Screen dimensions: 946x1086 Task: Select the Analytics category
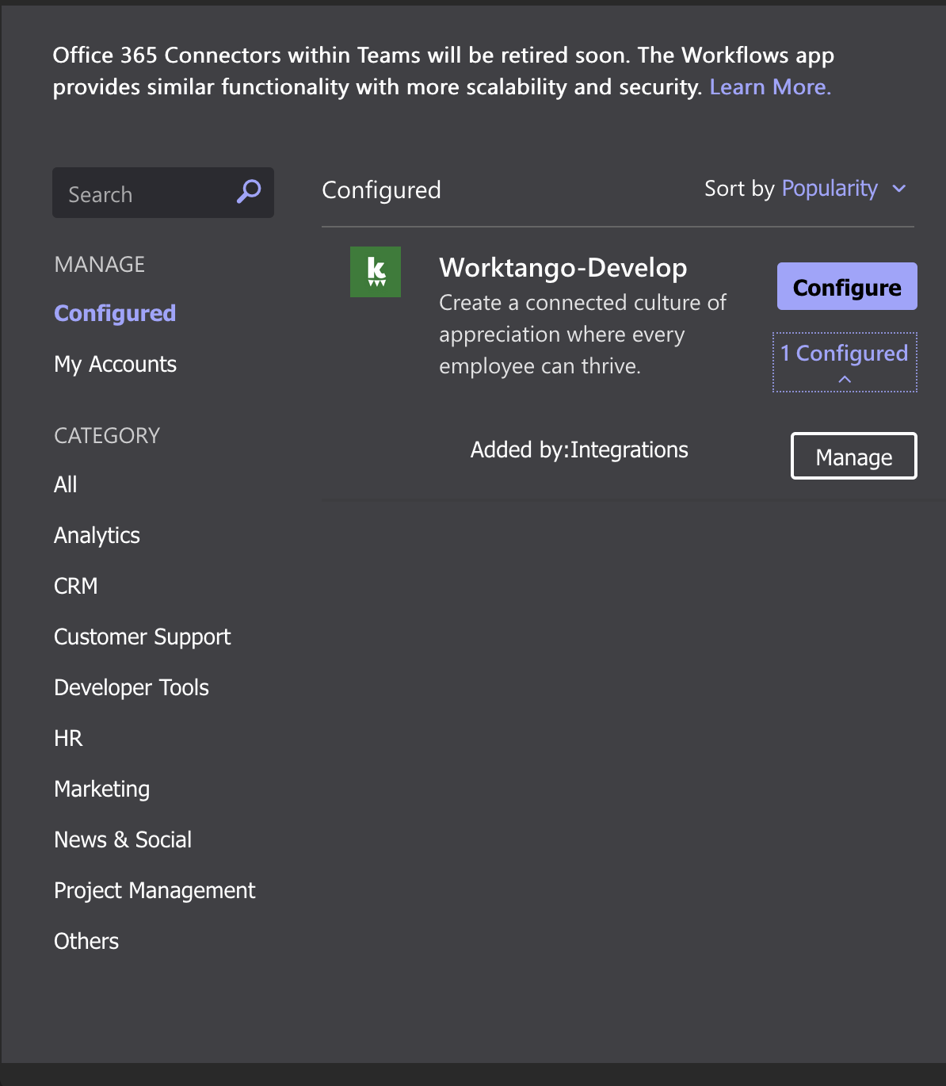(x=97, y=535)
